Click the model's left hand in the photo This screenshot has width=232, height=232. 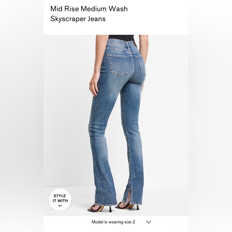pyautogui.click(x=94, y=84)
